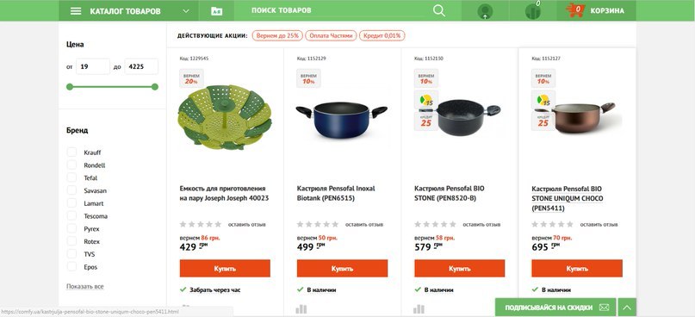Open the Подписывайся на скидки panel
The height and width of the screenshot is (317, 695).
coord(555,308)
